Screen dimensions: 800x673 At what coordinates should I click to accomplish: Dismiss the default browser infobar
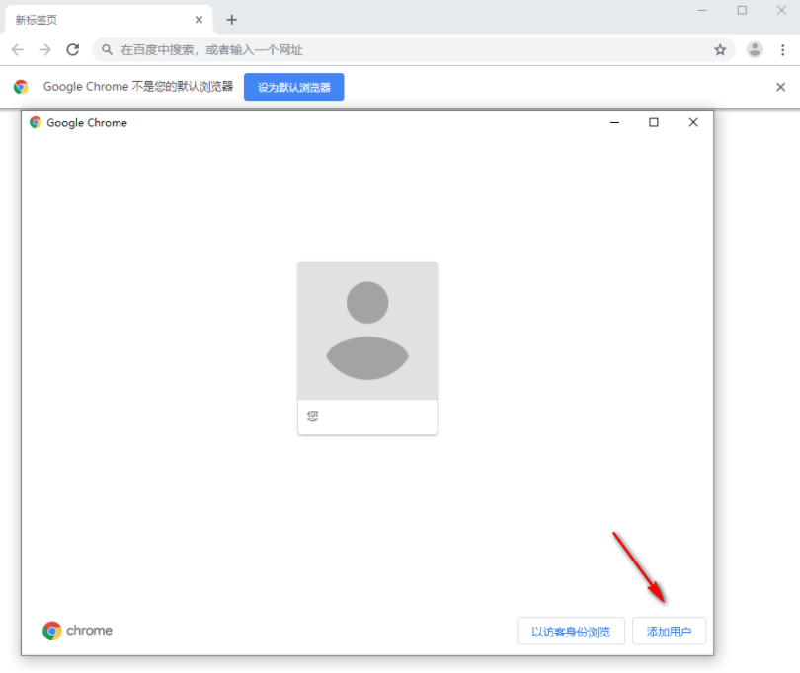point(780,87)
